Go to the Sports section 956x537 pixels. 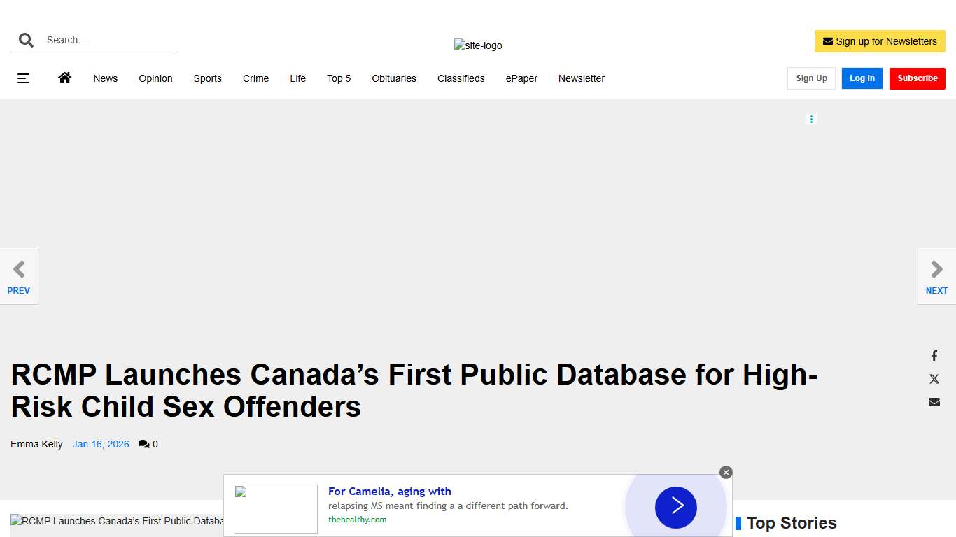(207, 78)
